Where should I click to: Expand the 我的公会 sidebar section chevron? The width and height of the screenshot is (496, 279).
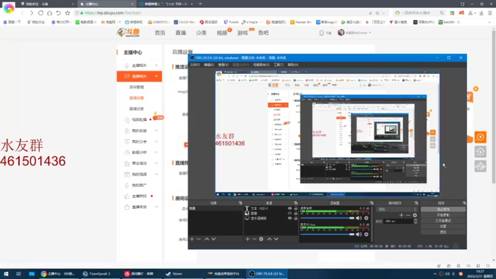pyautogui.click(x=156, y=141)
